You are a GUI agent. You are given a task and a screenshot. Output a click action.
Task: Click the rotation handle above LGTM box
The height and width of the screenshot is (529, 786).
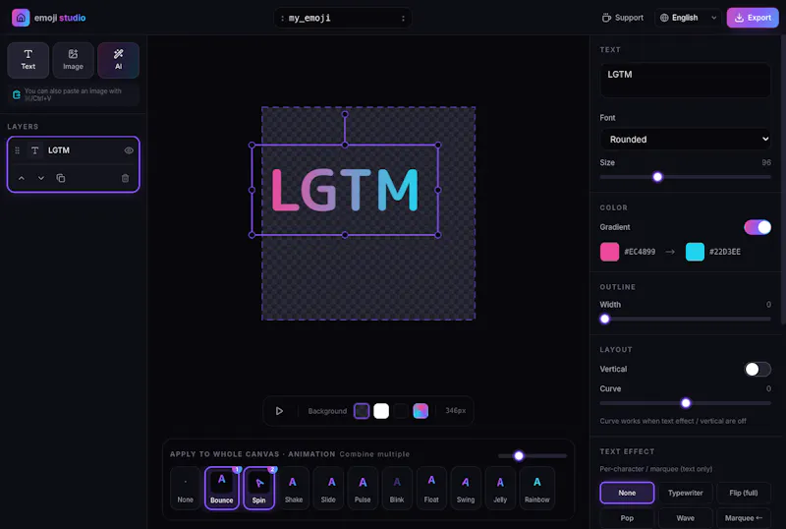345,114
